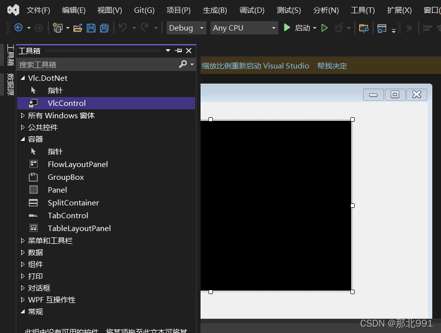The image size is (441, 333).
Task: Open the 调试(D) menu
Action: tap(252, 9)
